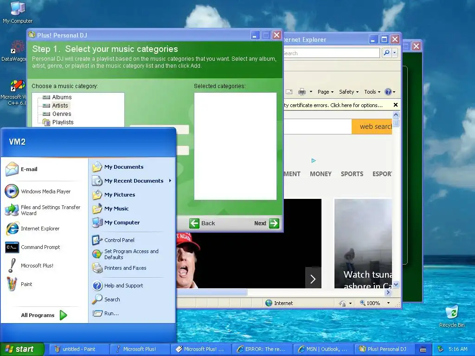This screenshot has height=356, width=475.
Task: Click the MSN web search text box
Action: point(317,127)
